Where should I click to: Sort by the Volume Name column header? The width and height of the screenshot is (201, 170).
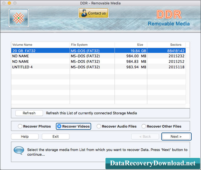pyautogui.click(x=40, y=45)
